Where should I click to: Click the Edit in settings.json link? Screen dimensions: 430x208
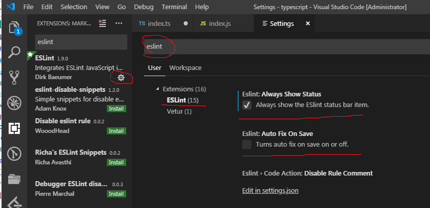270,191
